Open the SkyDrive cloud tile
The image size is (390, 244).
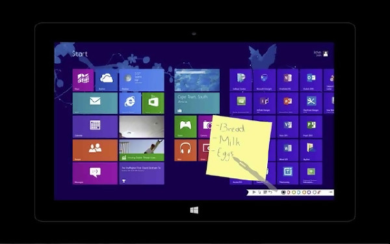tap(107, 80)
